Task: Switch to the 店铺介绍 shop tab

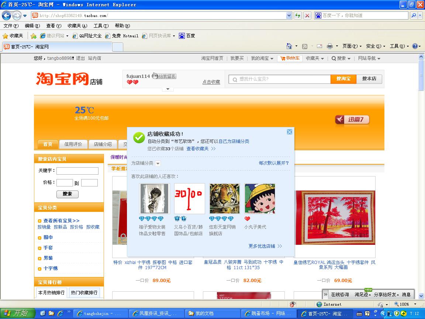Action: 103,144
